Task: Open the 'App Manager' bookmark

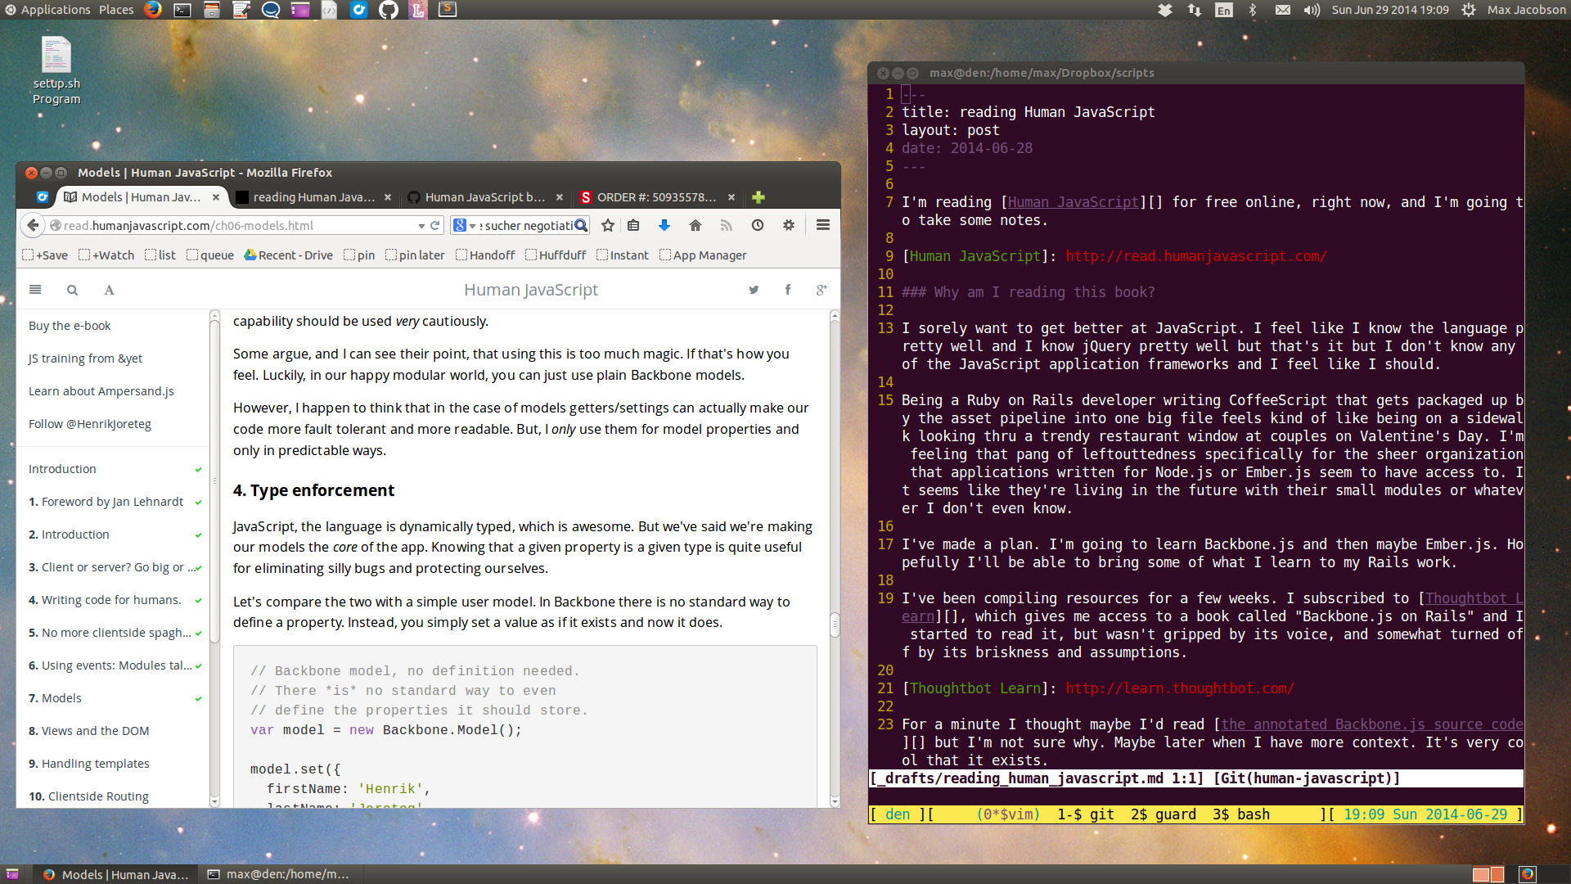Action: [703, 255]
